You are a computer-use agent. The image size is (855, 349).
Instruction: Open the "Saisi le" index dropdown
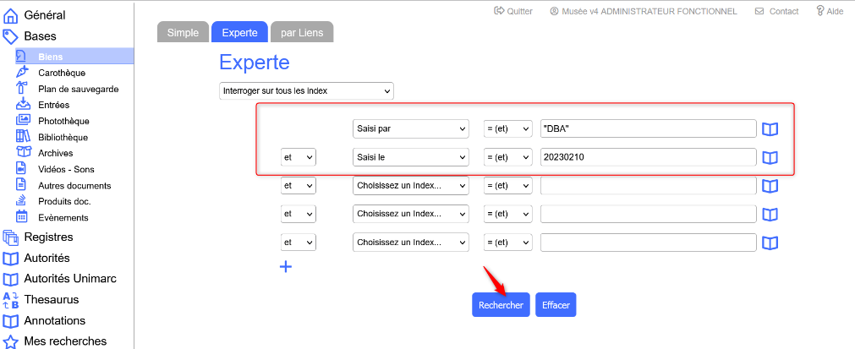[410, 157]
